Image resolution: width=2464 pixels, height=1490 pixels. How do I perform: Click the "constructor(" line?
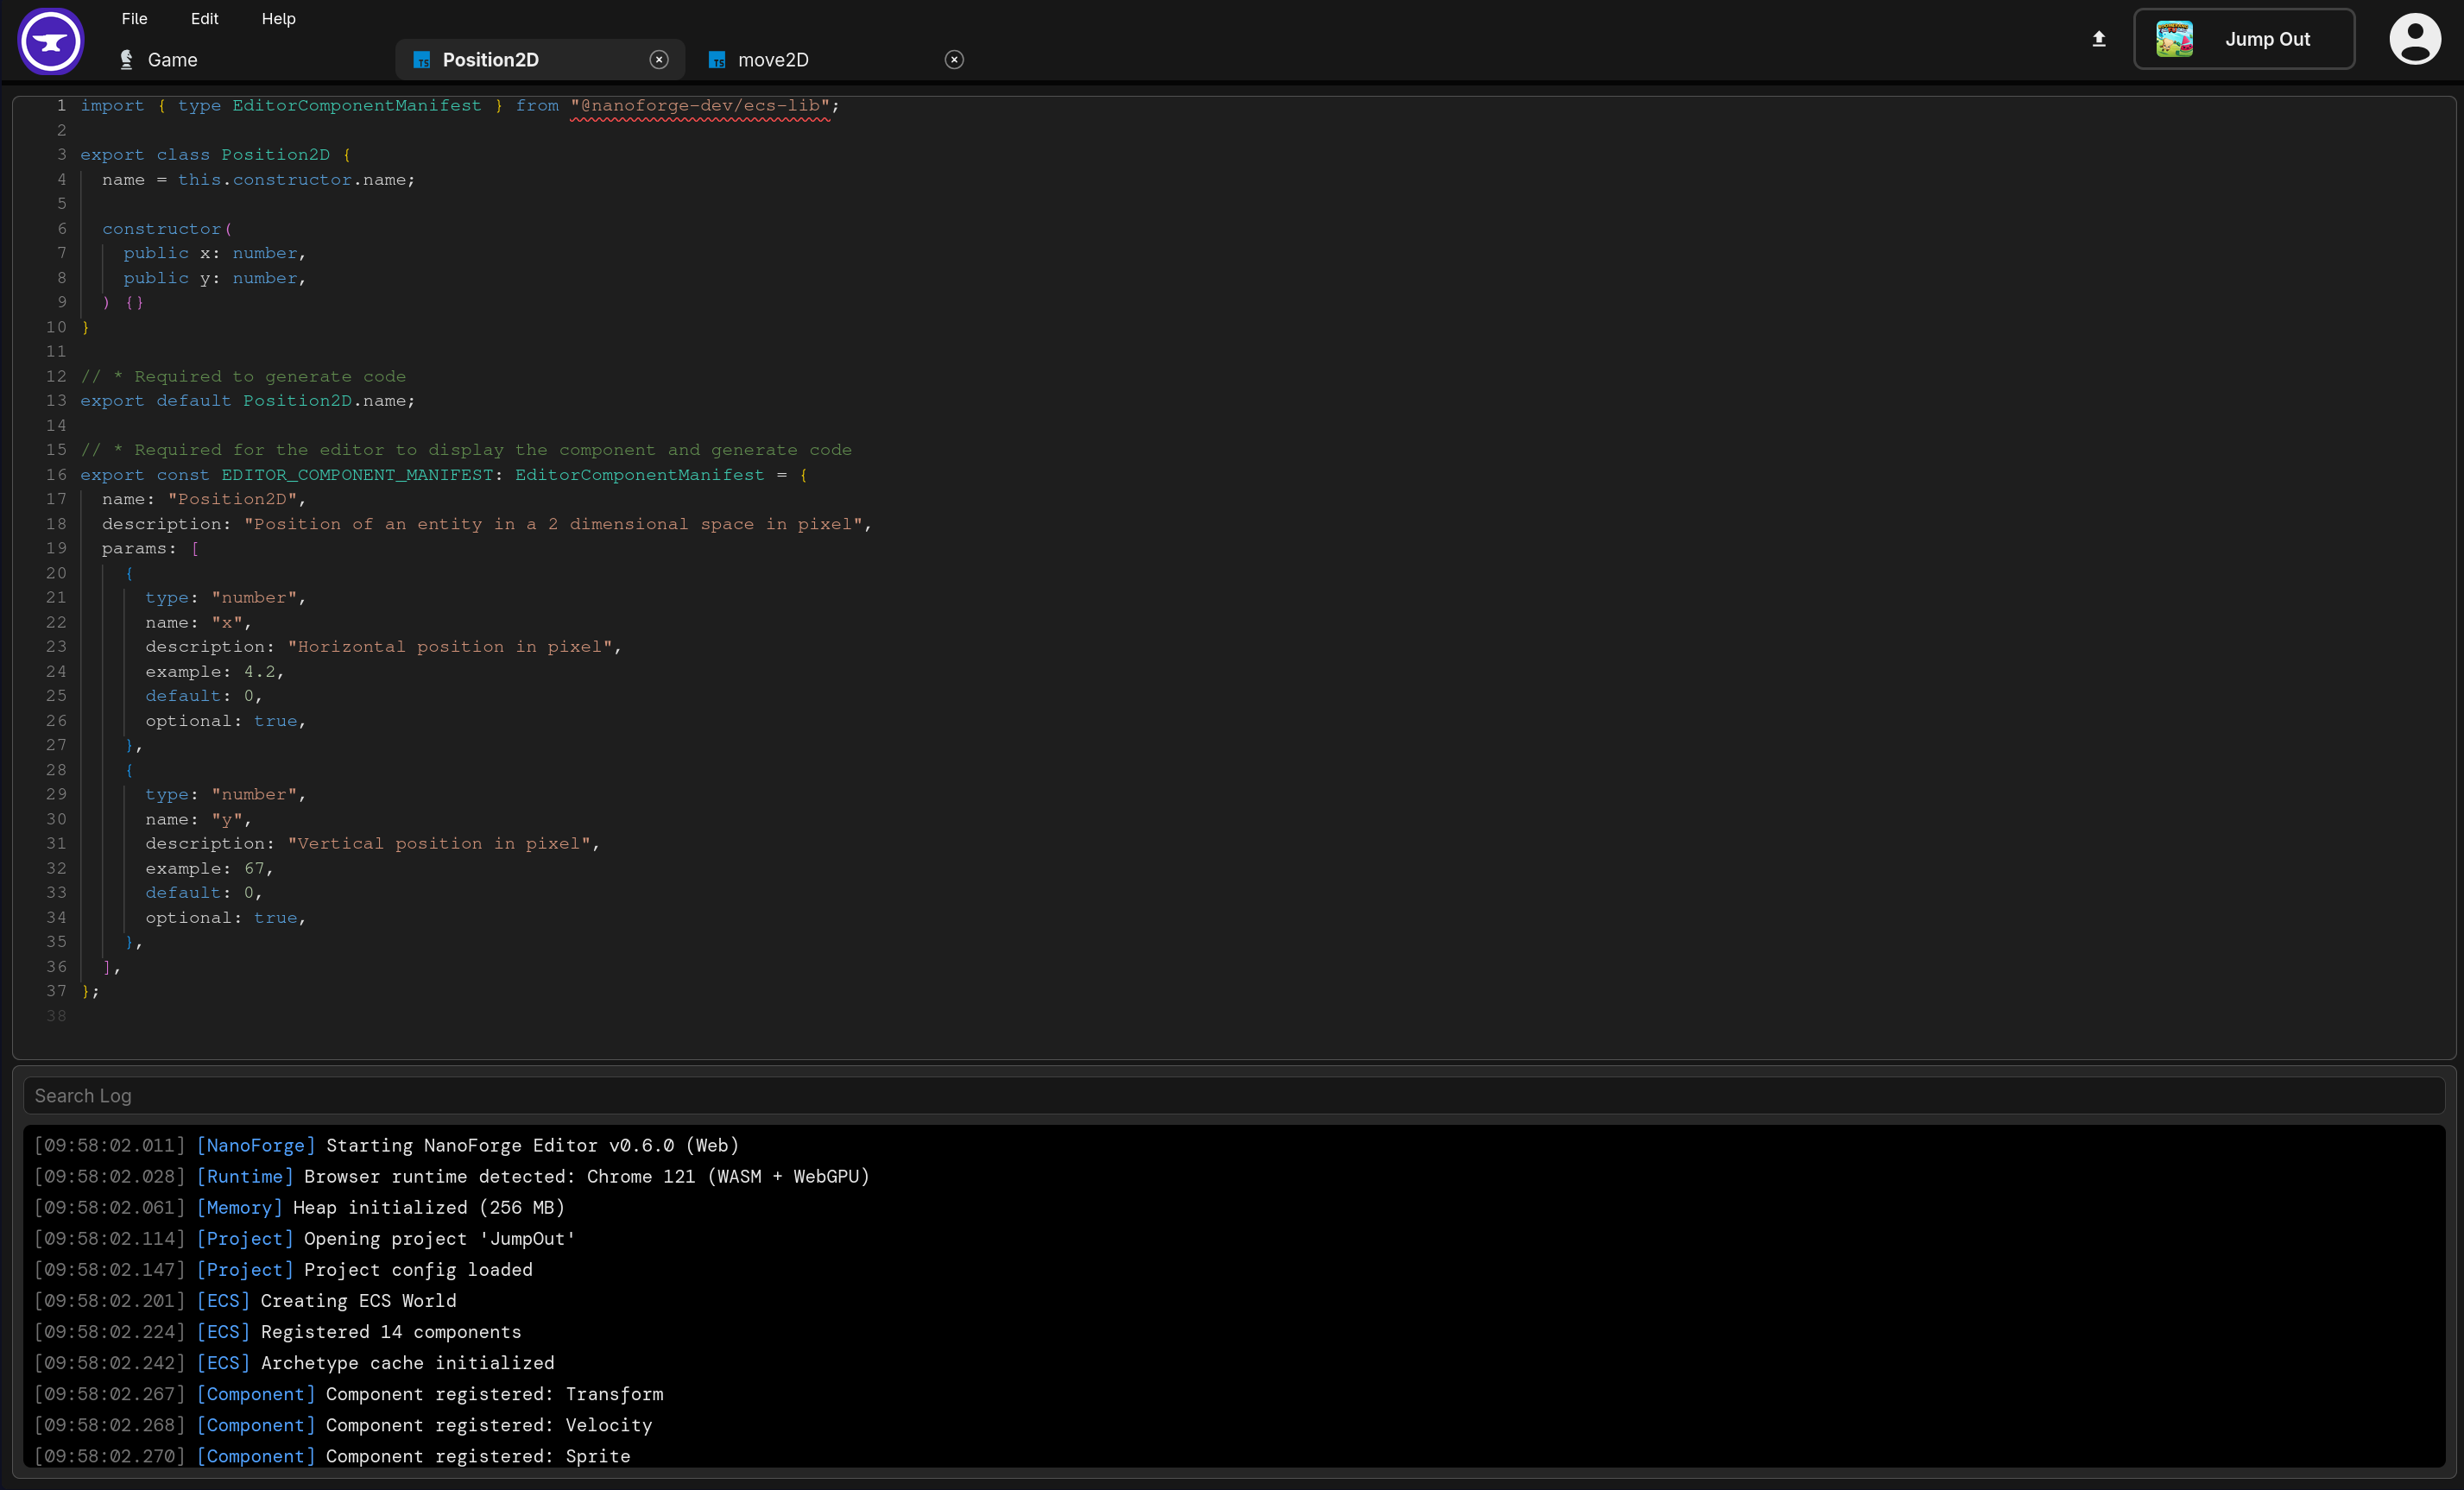(167, 229)
